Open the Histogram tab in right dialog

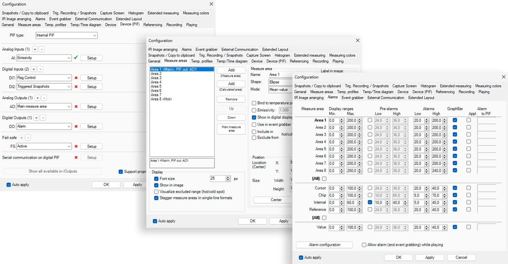(428, 86)
